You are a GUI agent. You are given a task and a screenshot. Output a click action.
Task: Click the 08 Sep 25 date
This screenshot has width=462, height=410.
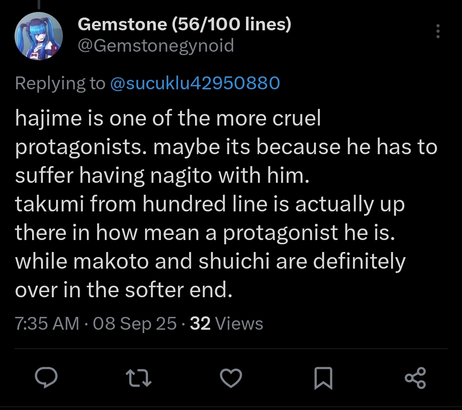pos(134,323)
